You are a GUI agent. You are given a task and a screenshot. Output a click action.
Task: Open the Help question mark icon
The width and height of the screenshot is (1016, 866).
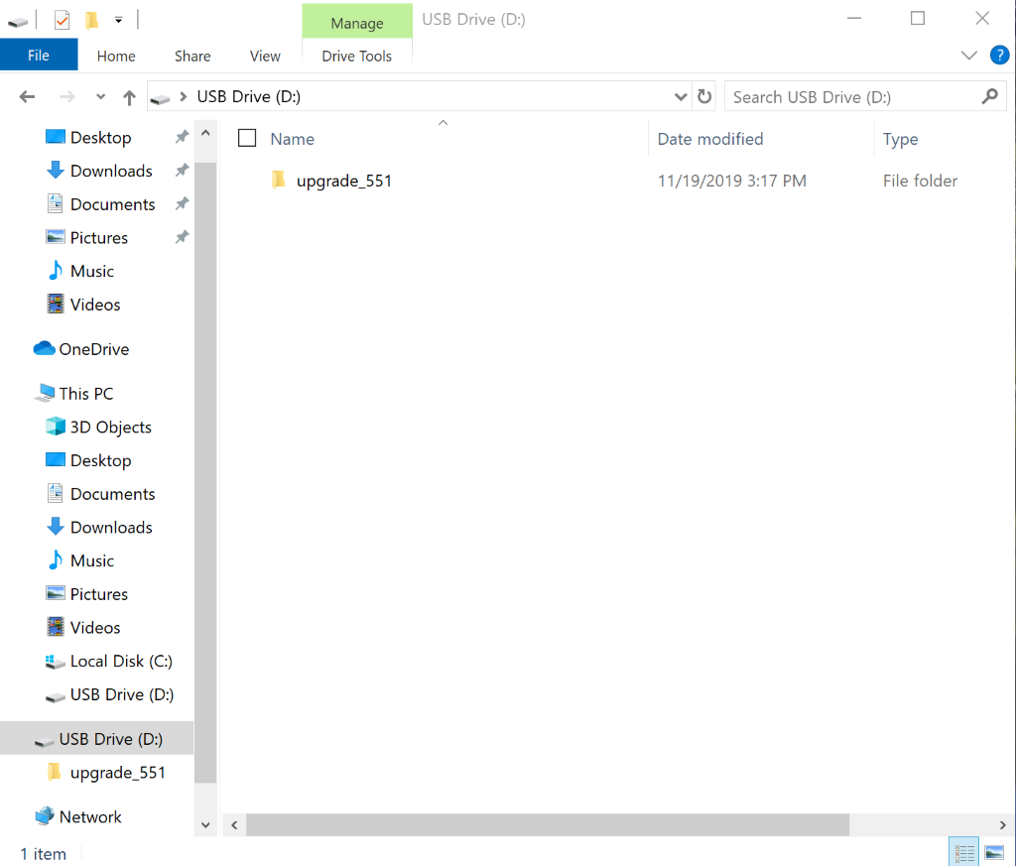click(x=999, y=56)
